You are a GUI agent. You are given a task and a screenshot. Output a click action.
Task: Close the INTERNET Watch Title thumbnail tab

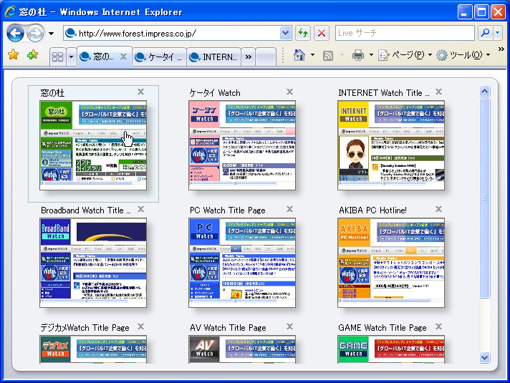(x=438, y=92)
